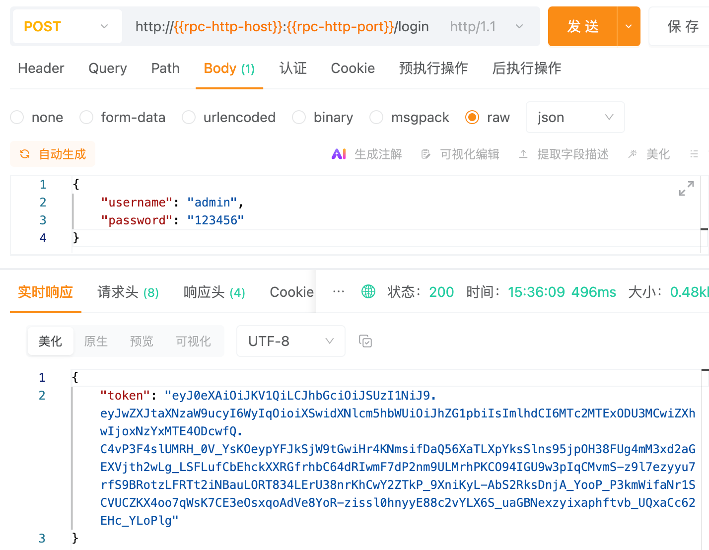Select the 美化 response view
The image size is (709, 550).
pyautogui.click(x=51, y=341)
